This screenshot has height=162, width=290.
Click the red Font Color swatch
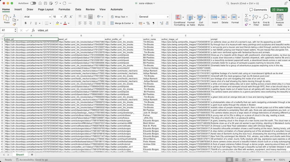(65, 23)
